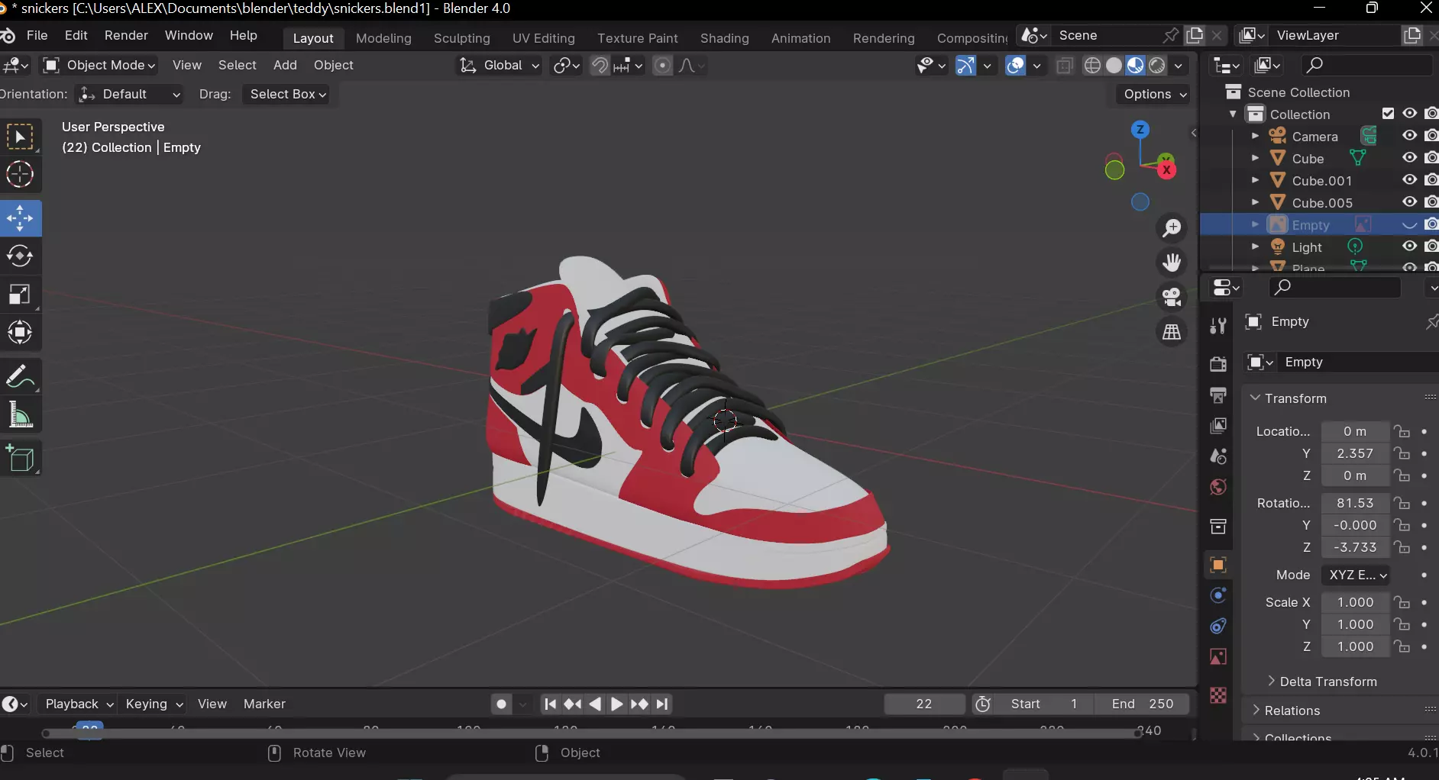Click the Marker menu in timeline
This screenshot has width=1439, height=780.
pos(264,704)
